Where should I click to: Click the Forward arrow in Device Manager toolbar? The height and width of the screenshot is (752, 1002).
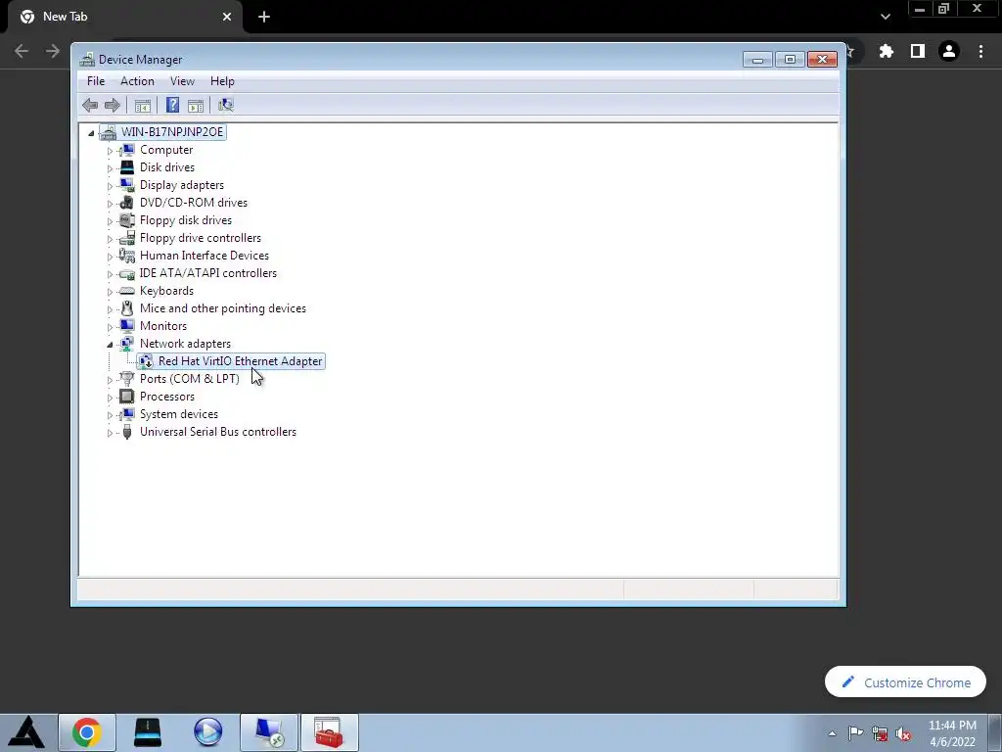coord(113,105)
